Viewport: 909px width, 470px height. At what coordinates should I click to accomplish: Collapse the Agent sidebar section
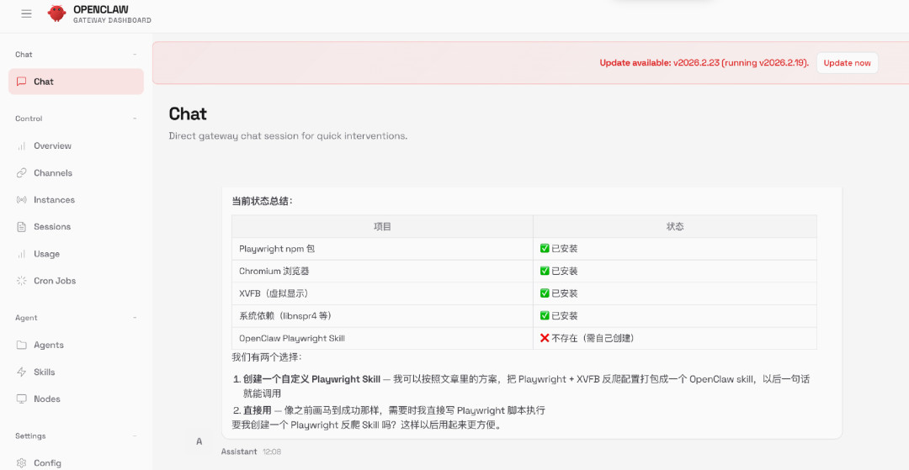135,318
